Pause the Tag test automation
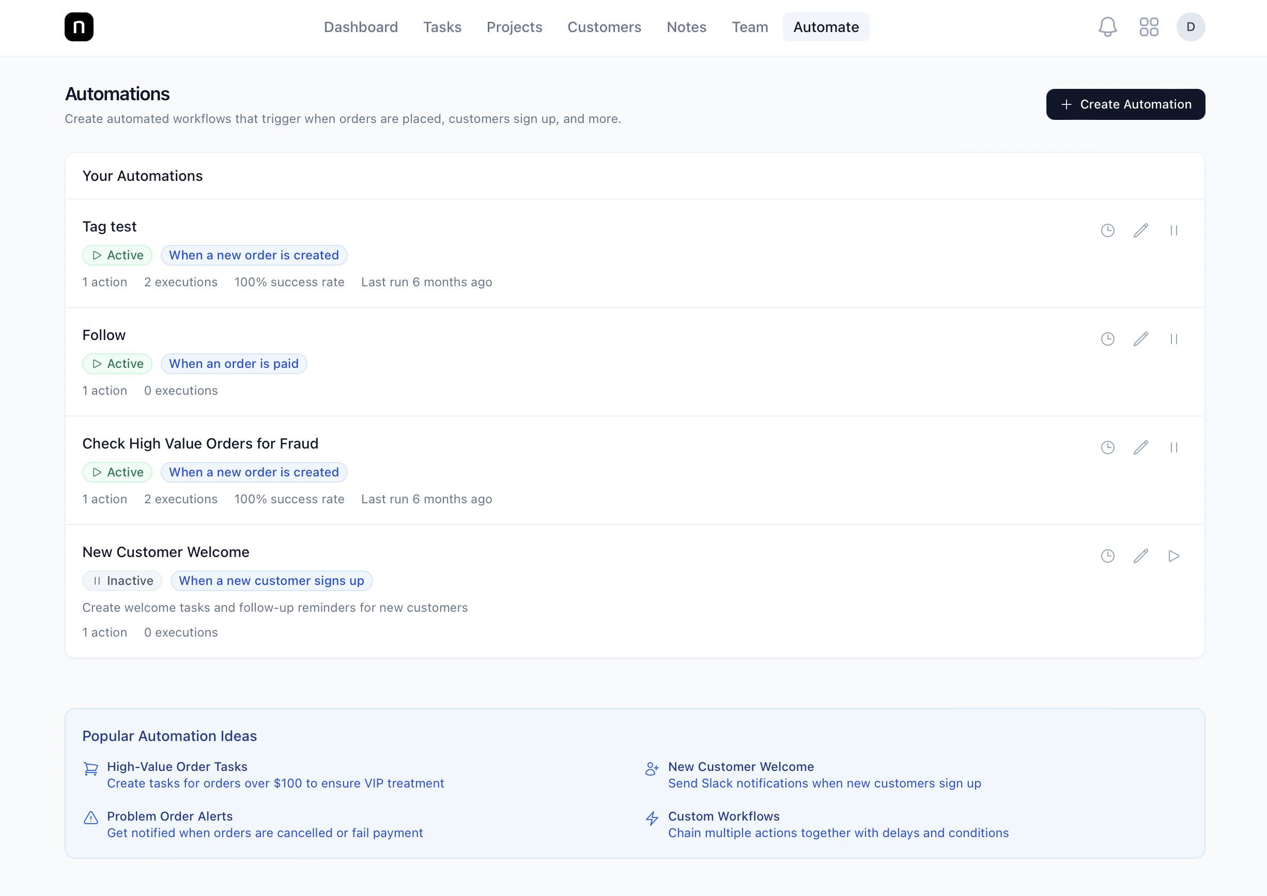The width and height of the screenshot is (1267, 896). click(1174, 230)
